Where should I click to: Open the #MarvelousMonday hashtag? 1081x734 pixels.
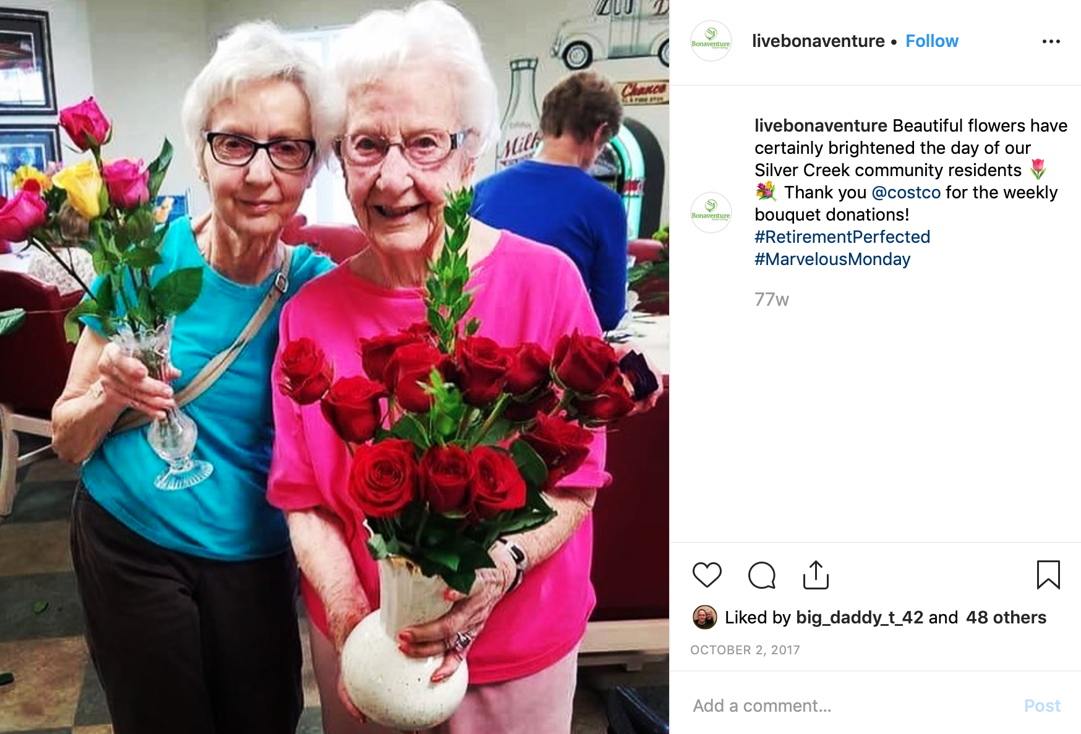point(832,259)
